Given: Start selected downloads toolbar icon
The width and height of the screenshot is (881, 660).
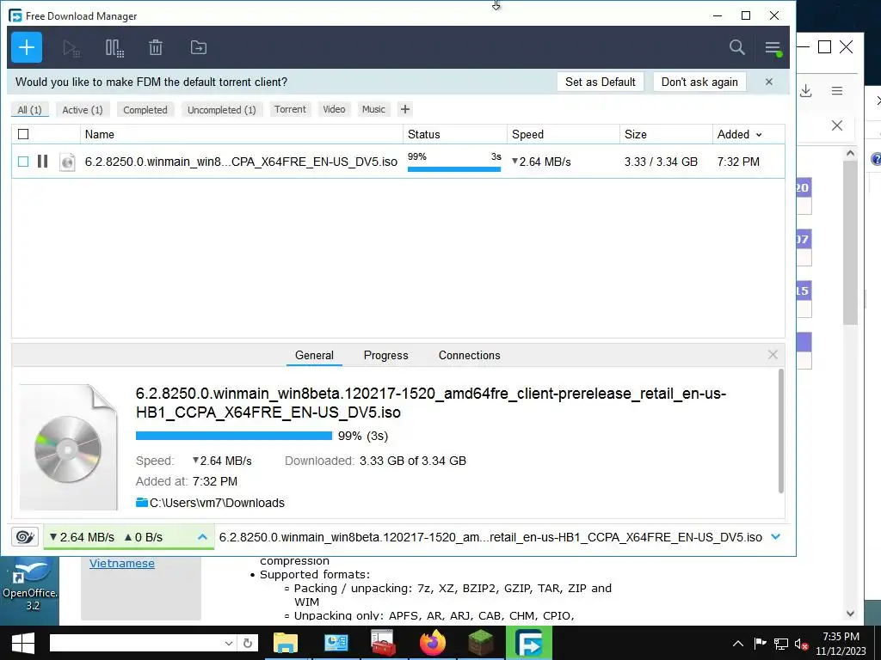Looking at the screenshot, I should click(x=71, y=48).
